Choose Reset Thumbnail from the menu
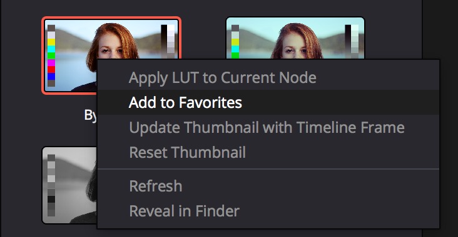Image resolution: width=458 pixels, height=237 pixels. point(187,152)
